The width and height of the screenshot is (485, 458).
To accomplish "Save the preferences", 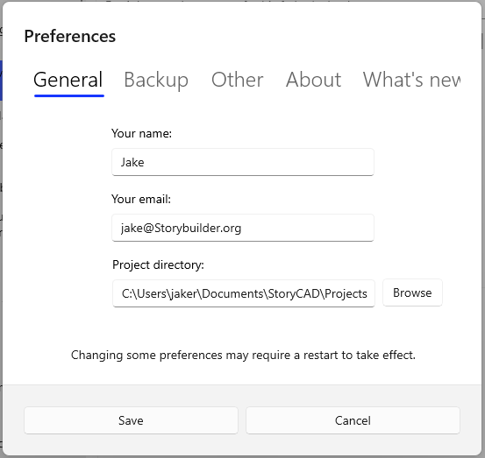I will point(131,420).
